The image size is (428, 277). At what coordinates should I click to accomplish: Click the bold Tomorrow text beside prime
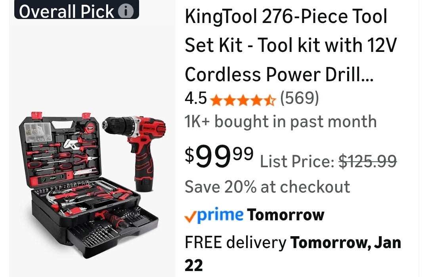(286, 215)
